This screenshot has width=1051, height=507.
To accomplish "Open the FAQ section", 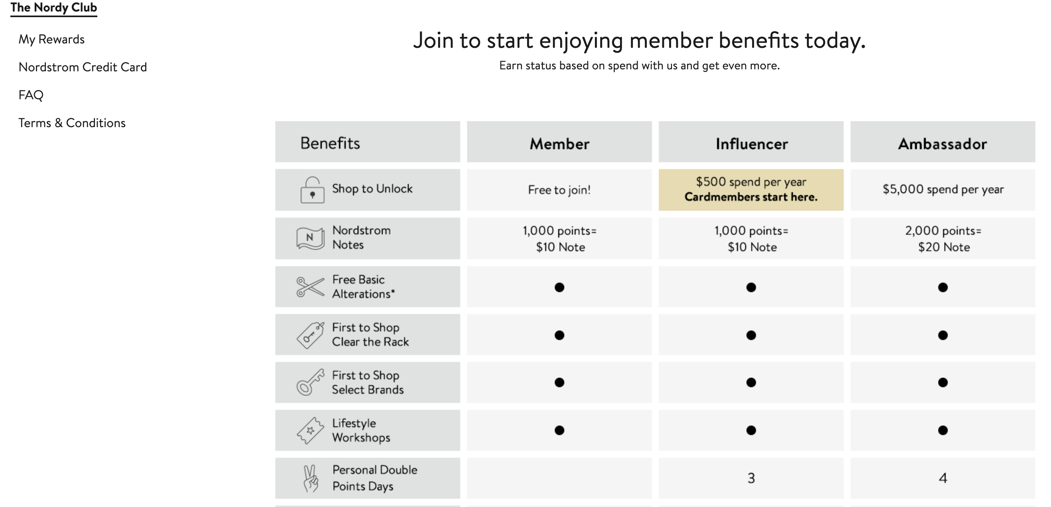I will [x=32, y=95].
